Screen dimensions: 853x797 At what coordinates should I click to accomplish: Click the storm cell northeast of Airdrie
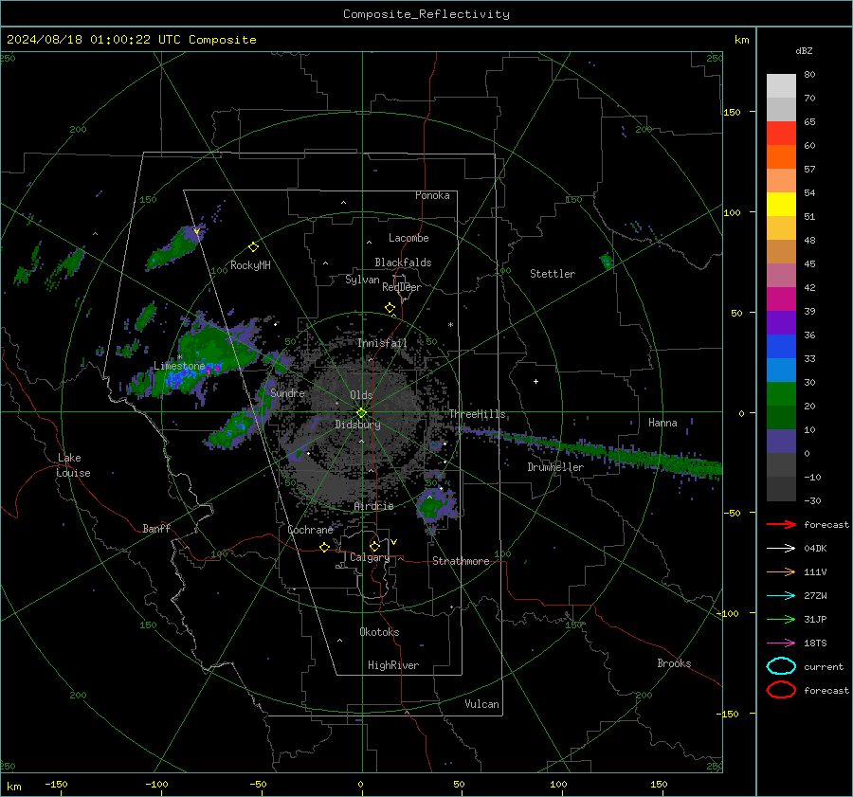click(435, 506)
